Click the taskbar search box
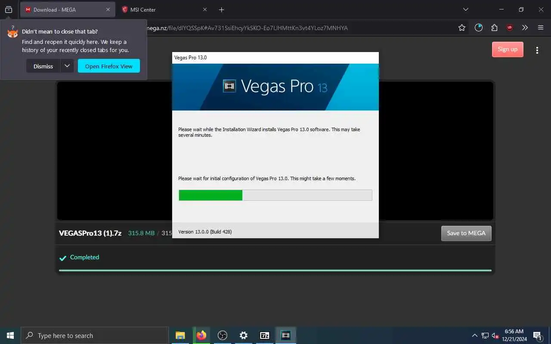The image size is (551, 344). click(95, 335)
